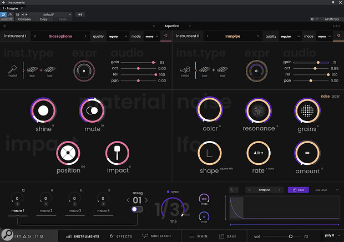Select the mallet exciter icon in instrument I

tap(12, 69)
